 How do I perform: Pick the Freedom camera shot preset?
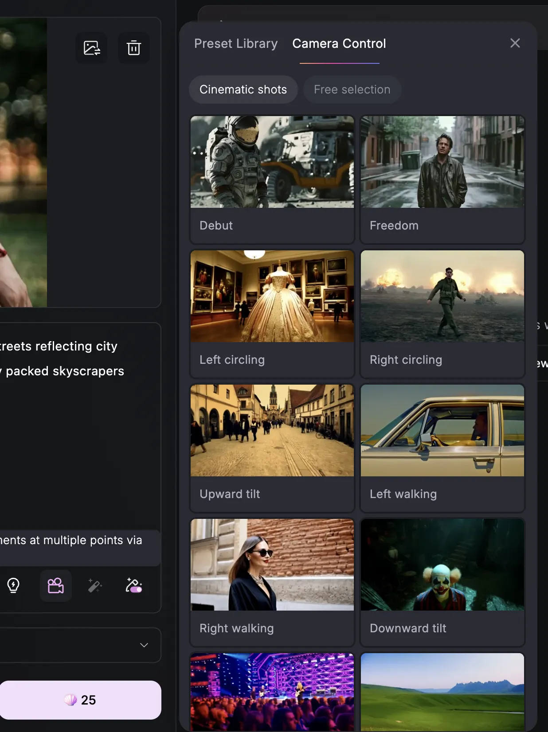(x=442, y=179)
